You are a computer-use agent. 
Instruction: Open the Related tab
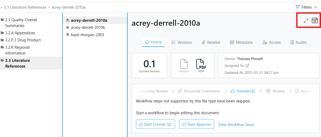tap(211, 42)
